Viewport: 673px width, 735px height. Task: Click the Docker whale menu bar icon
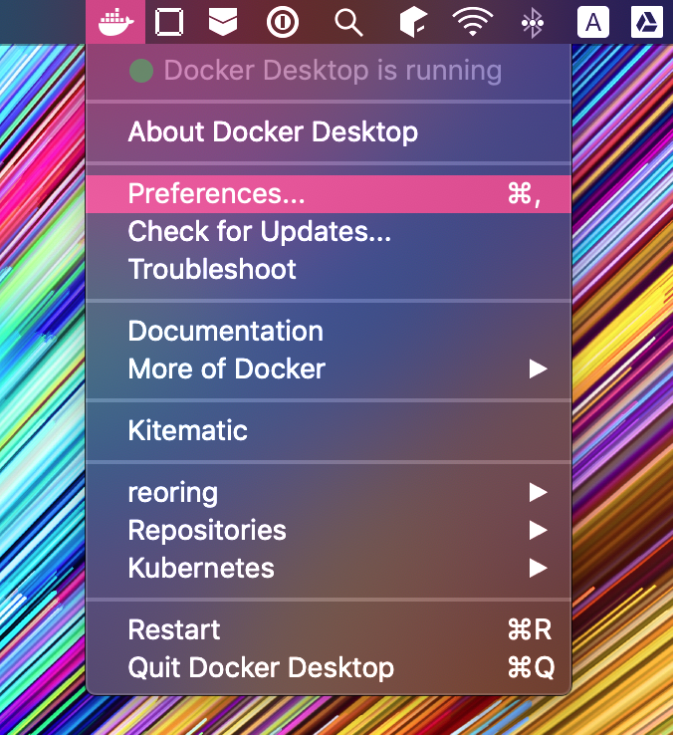pyautogui.click(x=115, y=22)
